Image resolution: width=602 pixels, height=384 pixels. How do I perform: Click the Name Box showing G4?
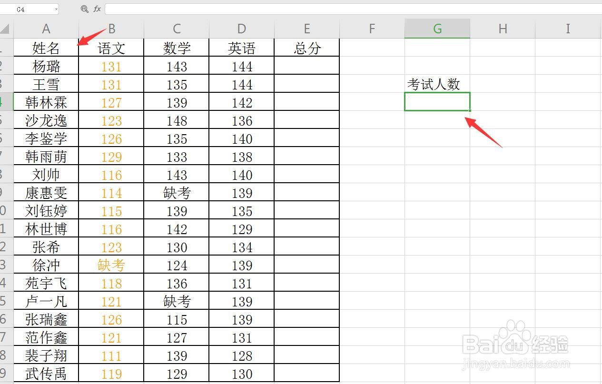pyautogui.click(x=29, y=9)
